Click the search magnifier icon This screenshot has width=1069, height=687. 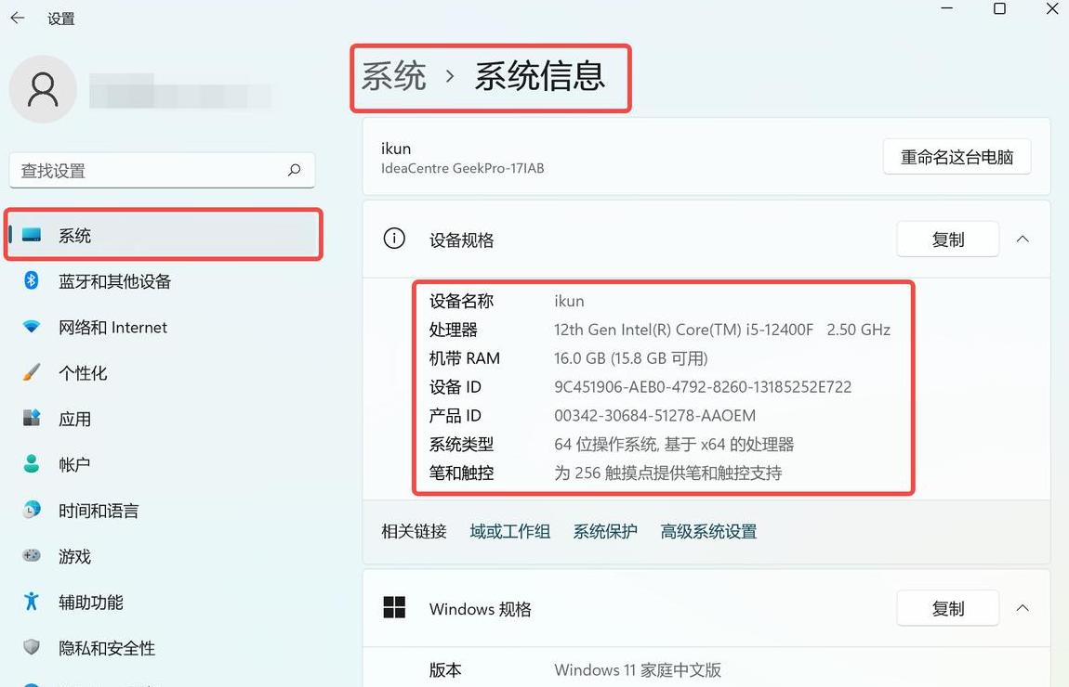coord(295,170)
